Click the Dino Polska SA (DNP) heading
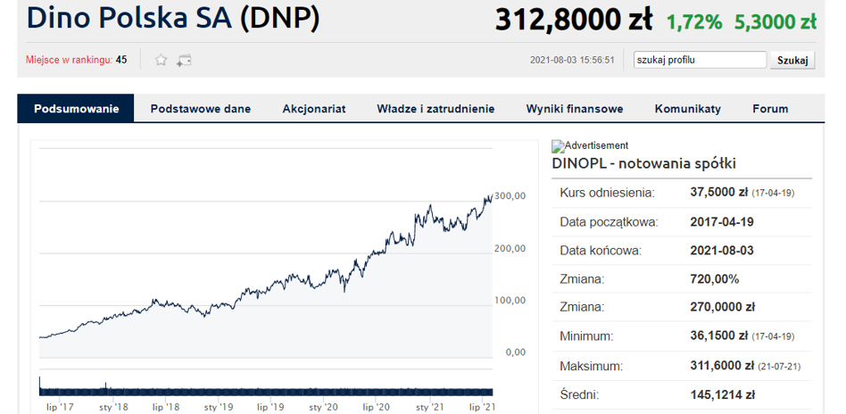 (173, 19)
